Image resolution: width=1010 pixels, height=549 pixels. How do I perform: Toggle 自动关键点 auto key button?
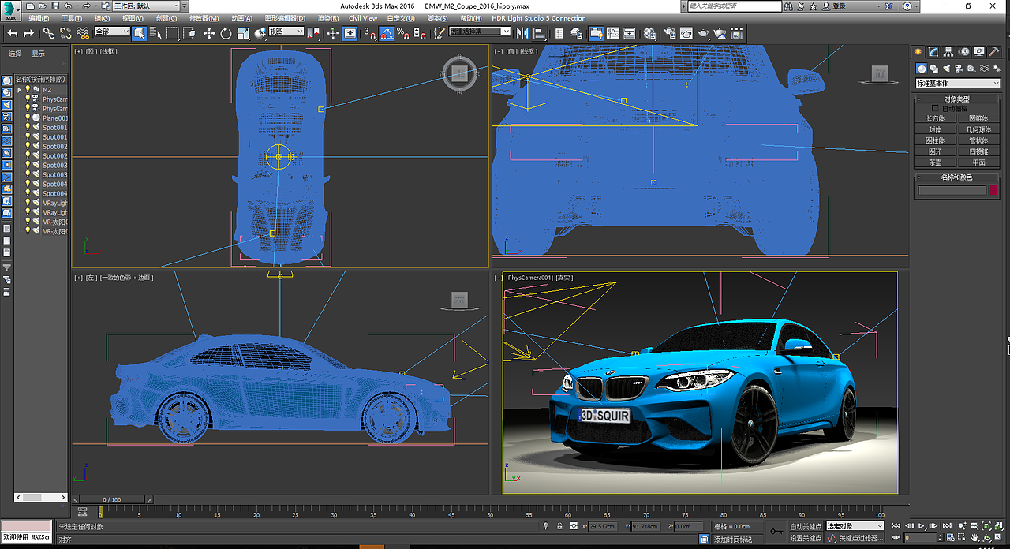click(806, 526)
